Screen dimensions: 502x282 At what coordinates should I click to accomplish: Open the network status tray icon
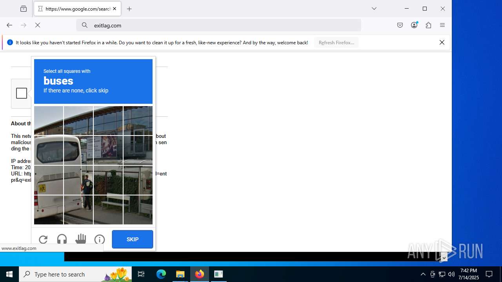(442, 274)
